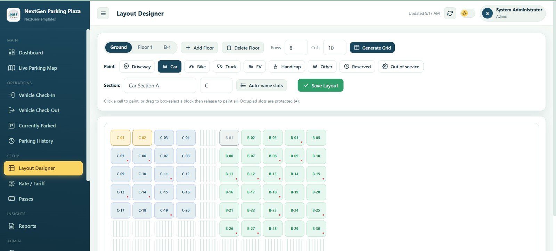556x251 pixels.
Task: Select the Bike paint type
Action: 197,67
